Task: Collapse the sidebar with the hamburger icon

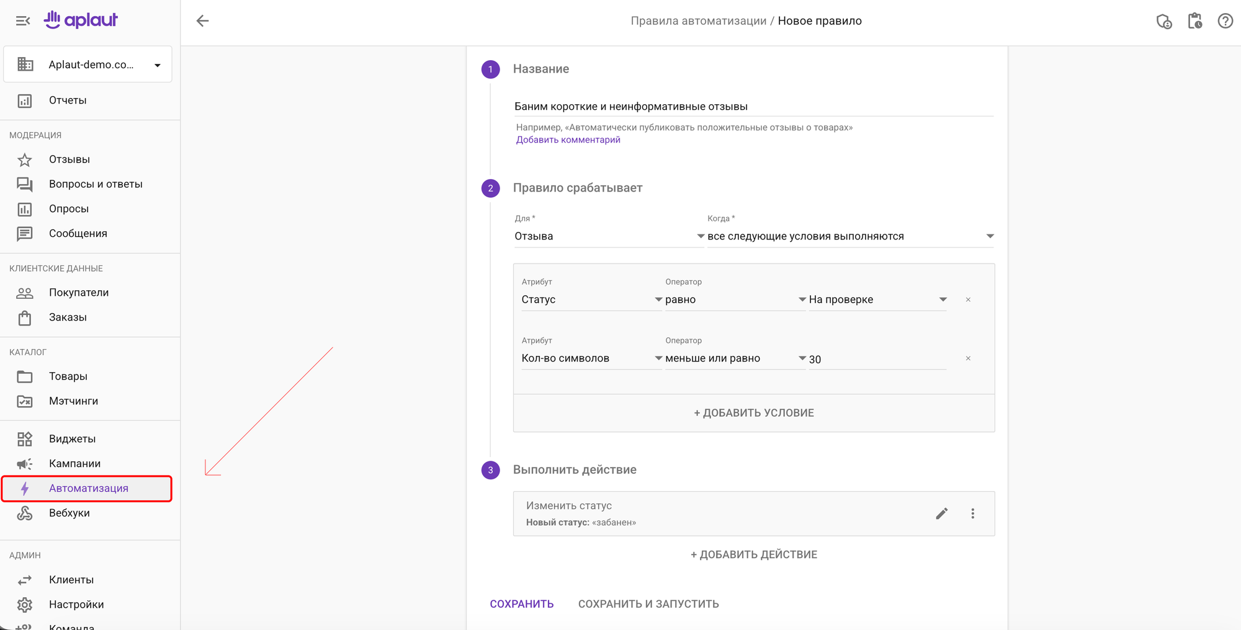Action: pyautogui.click(x=23, y=21)
